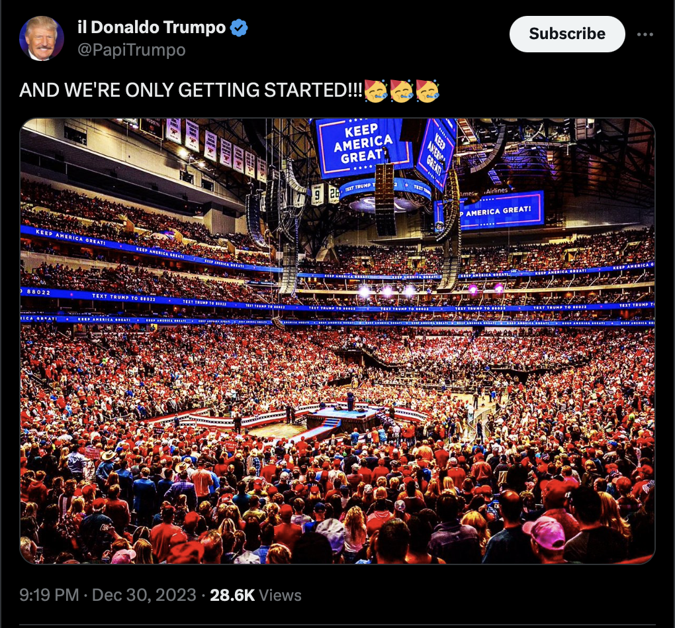675x628 pixels.
Task: Select the 'AND WE'RE ONLY GETTING STARTED' tweet text
Action: 191,91
